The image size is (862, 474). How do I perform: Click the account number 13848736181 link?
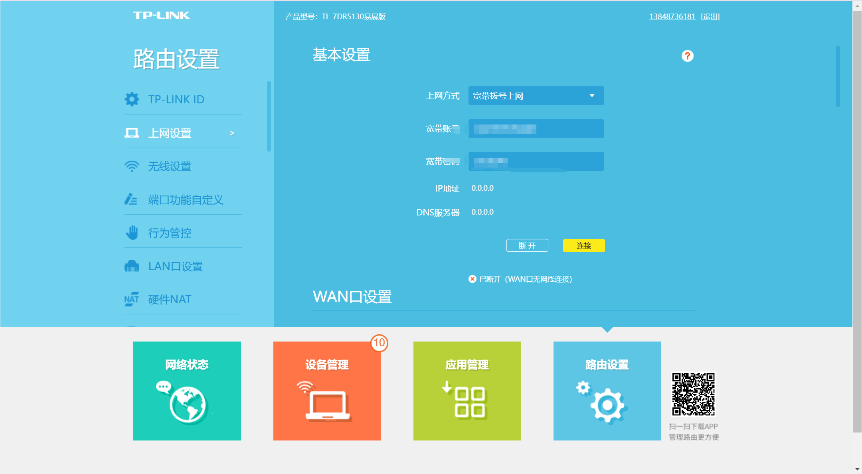click(672, 17)
